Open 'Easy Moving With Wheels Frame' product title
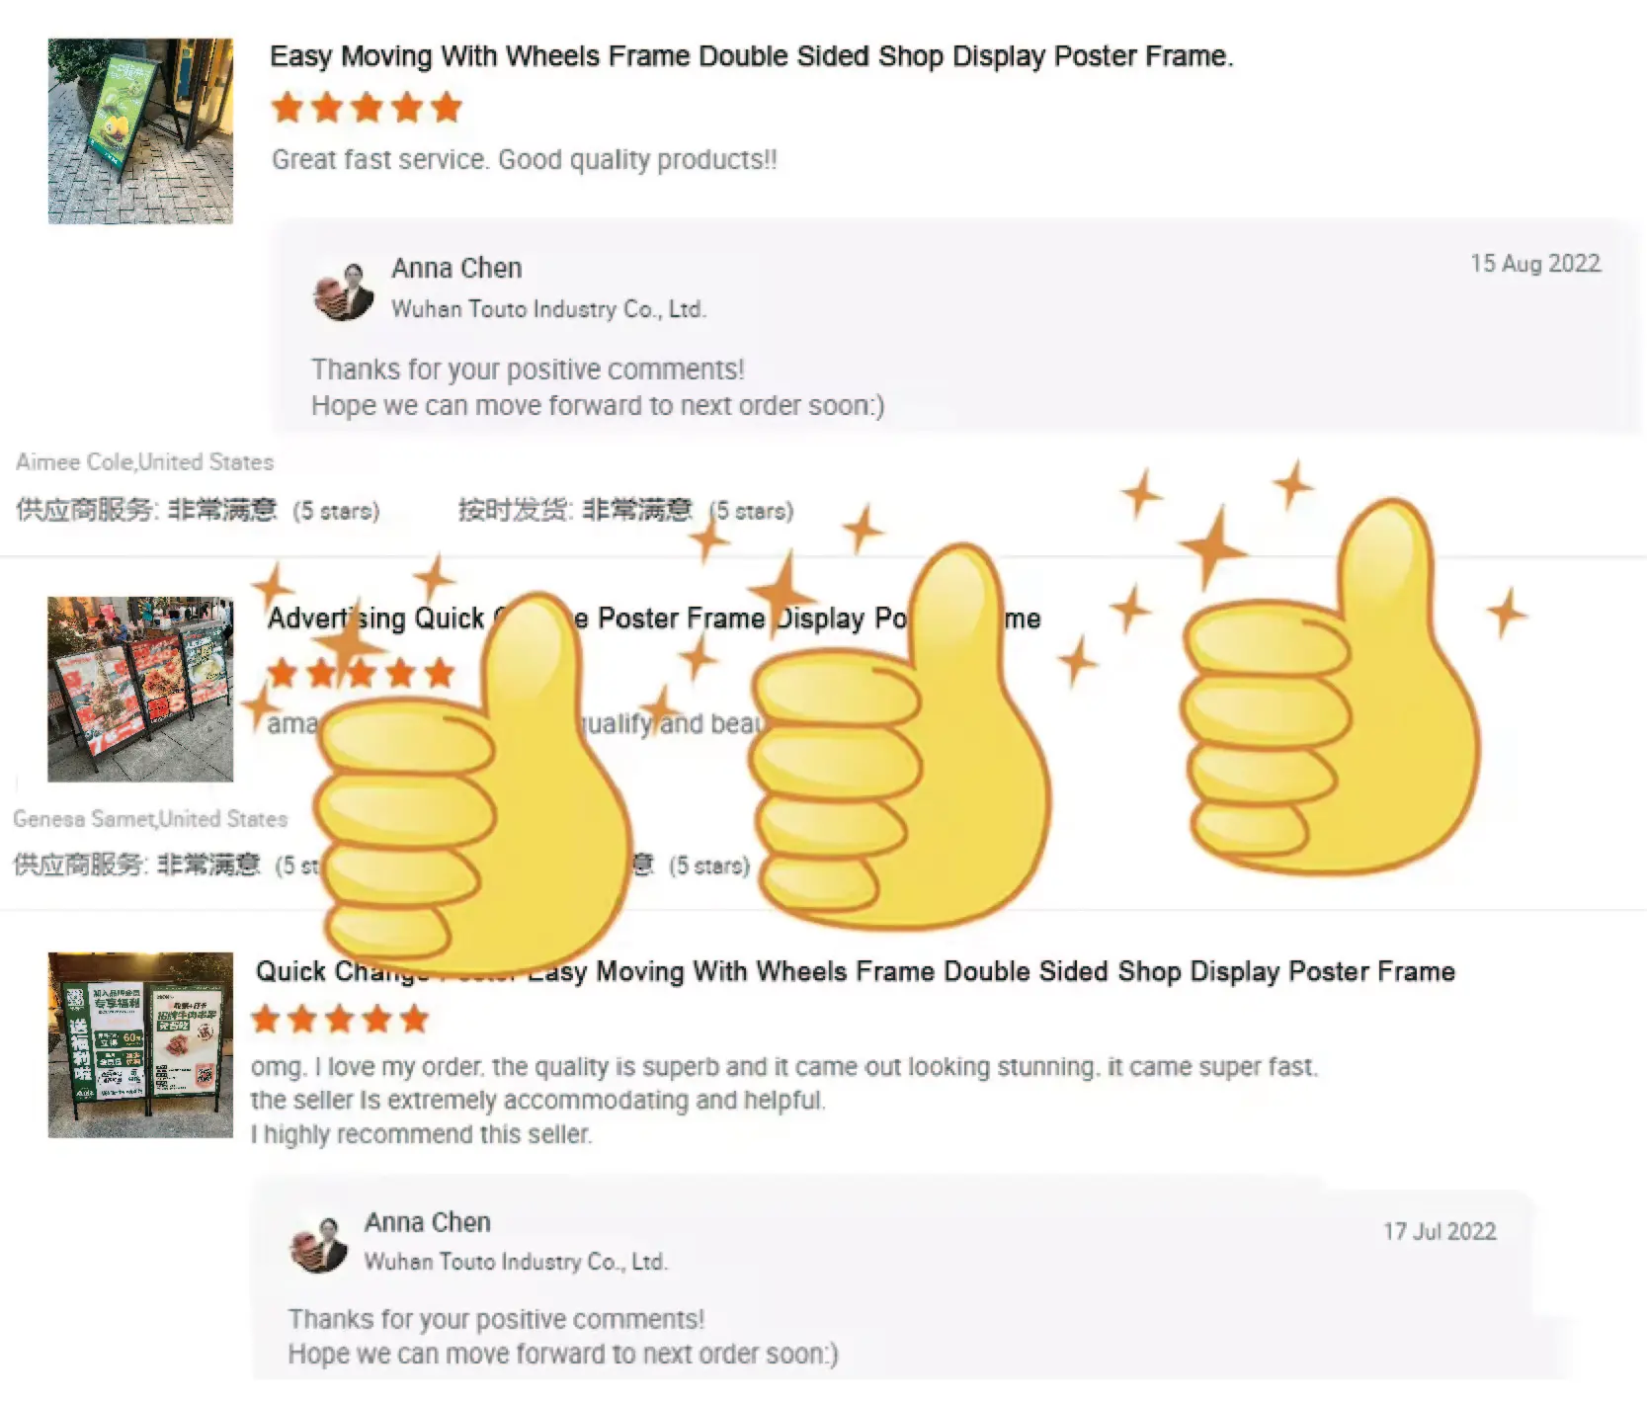Screen dimensions: 1647x1403 pos(751,56)
